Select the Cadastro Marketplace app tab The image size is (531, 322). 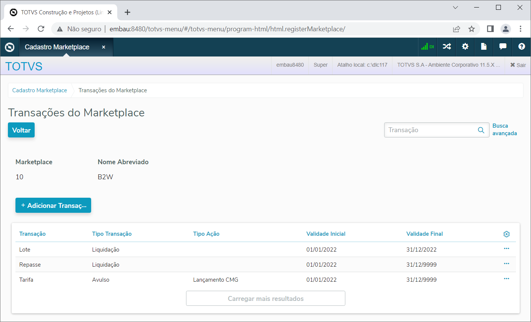pos(57,47)
